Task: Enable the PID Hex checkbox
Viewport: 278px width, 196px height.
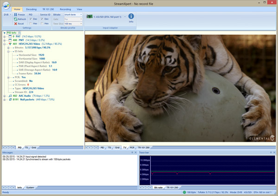Action: pos(31,23)
